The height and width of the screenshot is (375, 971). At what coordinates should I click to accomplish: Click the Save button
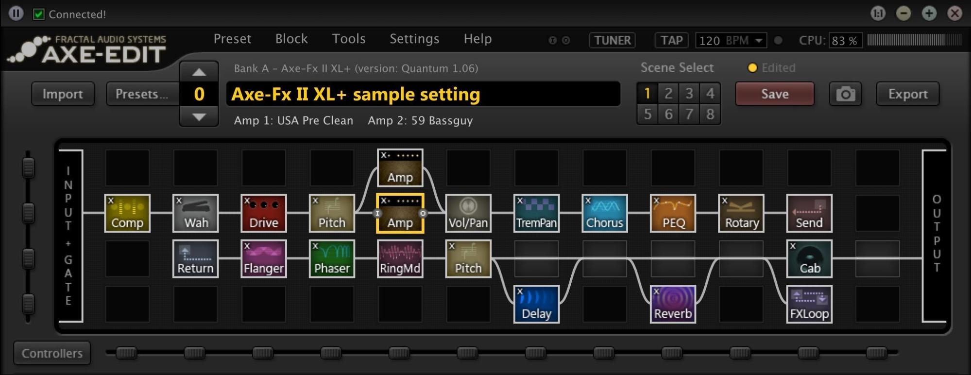click(775, 94)
